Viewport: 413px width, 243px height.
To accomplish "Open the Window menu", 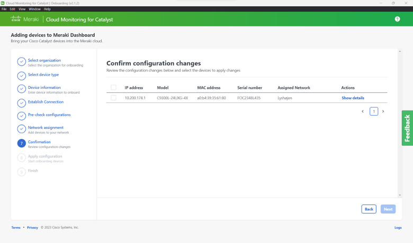I will [x=34, y=9].
